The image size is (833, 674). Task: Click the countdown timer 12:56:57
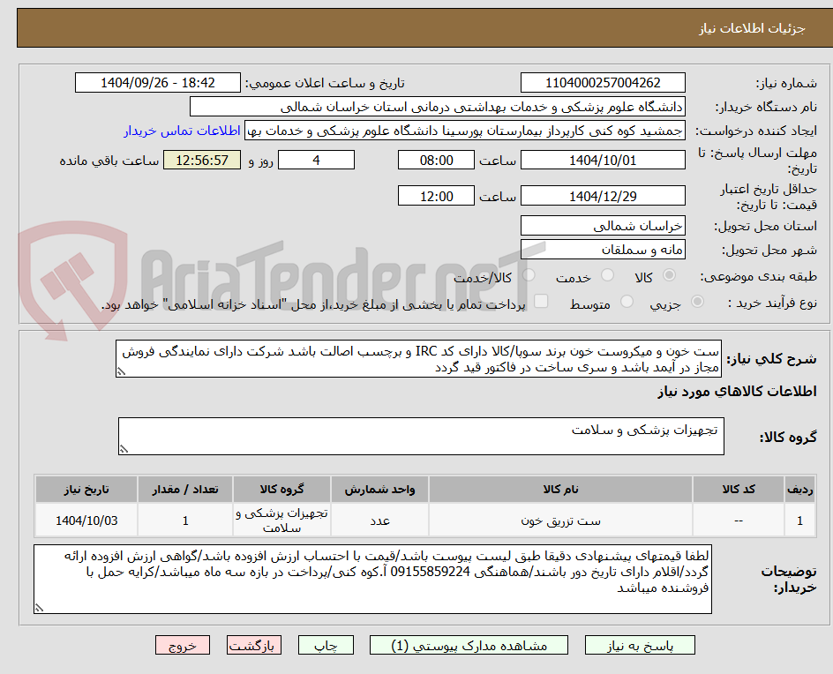202,160
